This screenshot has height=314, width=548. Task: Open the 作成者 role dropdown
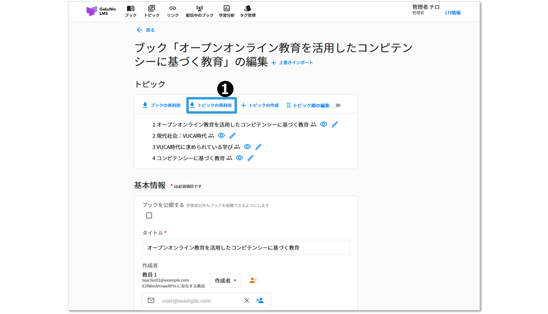click(x=226, y=281)
